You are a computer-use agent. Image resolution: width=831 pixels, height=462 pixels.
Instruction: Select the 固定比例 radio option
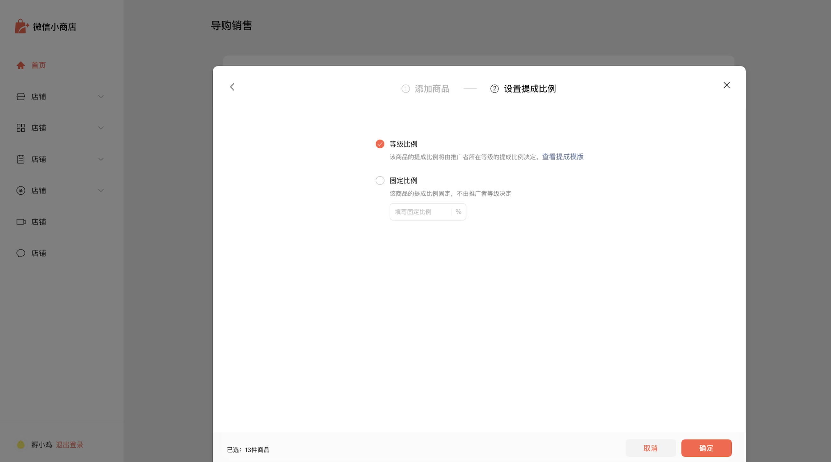380,180
